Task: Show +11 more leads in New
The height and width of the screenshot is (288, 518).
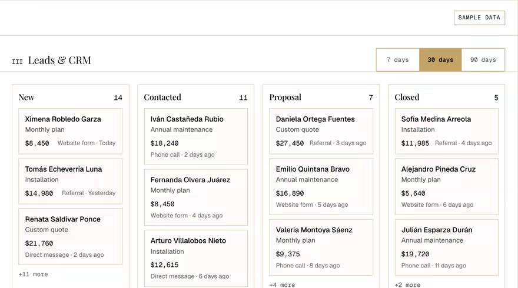Action: point(33,274)
